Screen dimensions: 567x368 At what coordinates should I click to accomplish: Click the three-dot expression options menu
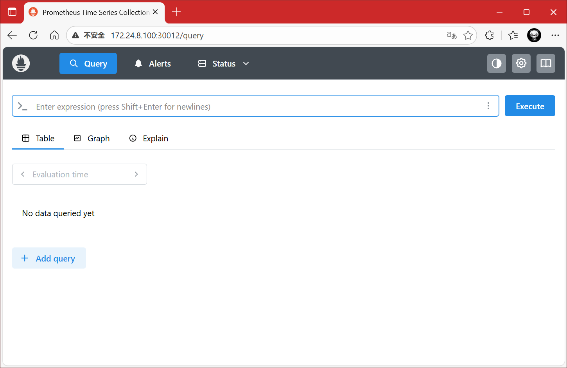pyautogui.click(x=488, y=106)
